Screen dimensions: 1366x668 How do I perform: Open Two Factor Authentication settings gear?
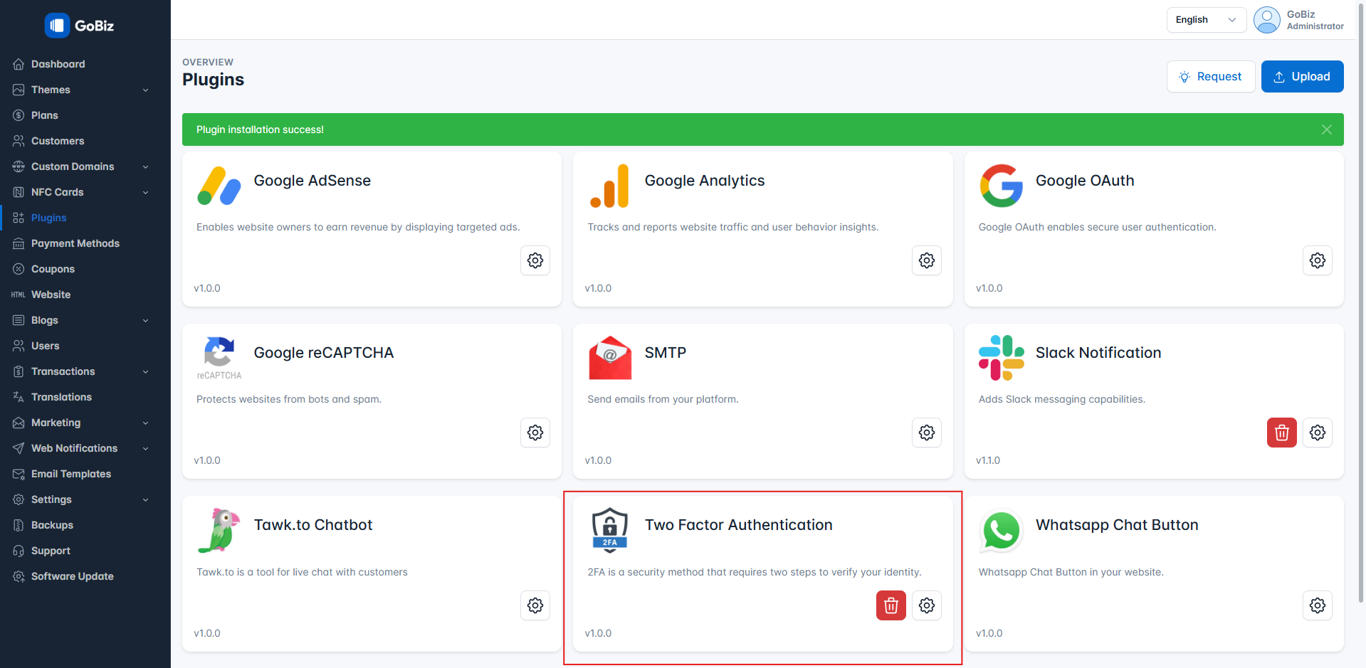tap(926, 605)
